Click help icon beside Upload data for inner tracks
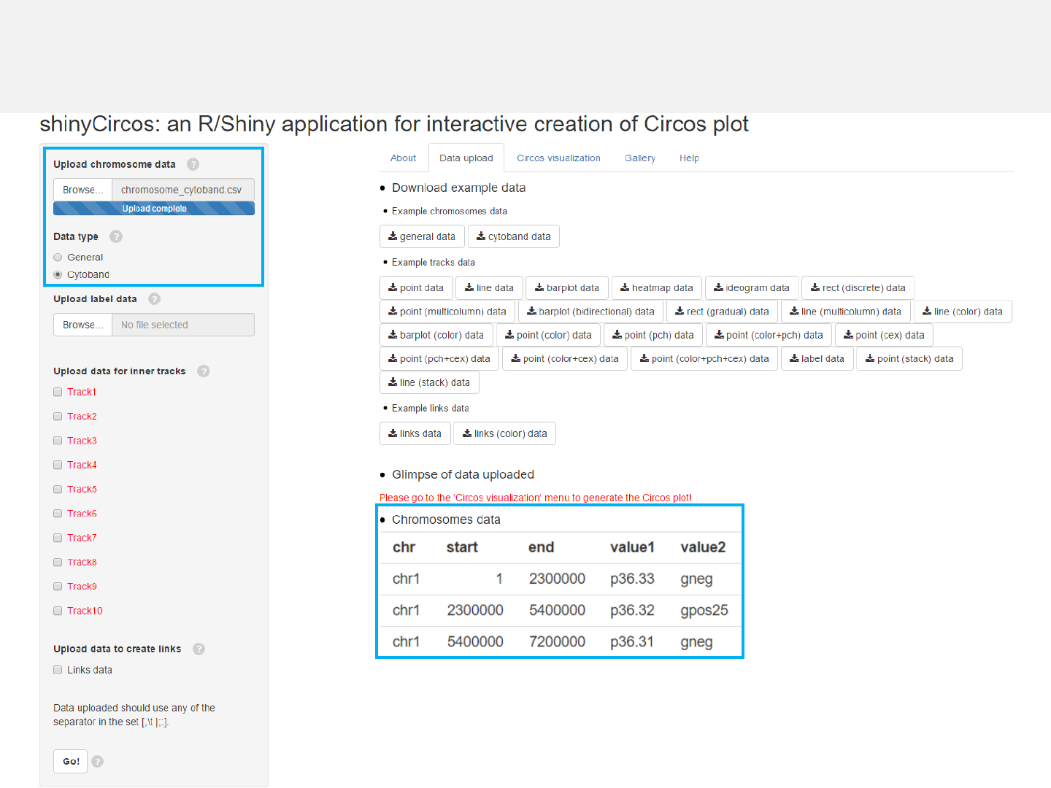 [x=204, y=371]
